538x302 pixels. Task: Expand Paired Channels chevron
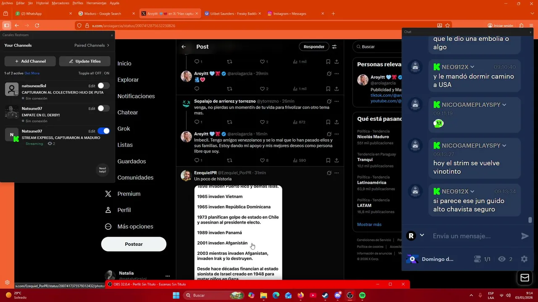pos(108,45)
